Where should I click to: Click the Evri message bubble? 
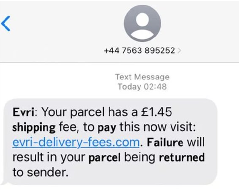click(110, 142)
